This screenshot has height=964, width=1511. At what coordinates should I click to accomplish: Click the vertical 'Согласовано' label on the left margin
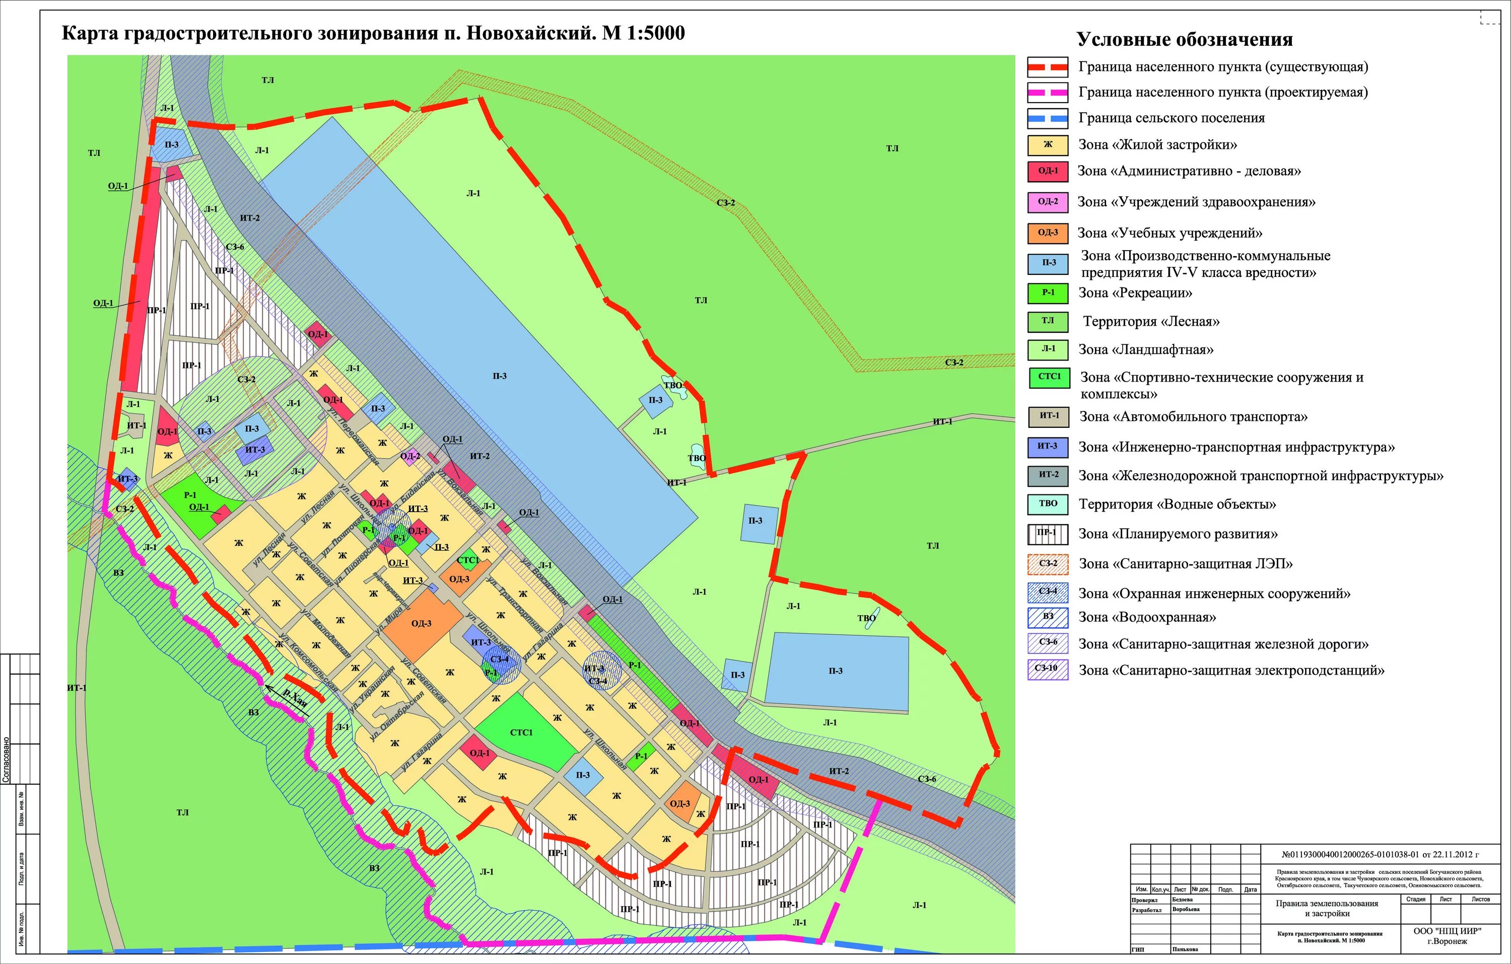pyautogui.click(x=6, y=760)
